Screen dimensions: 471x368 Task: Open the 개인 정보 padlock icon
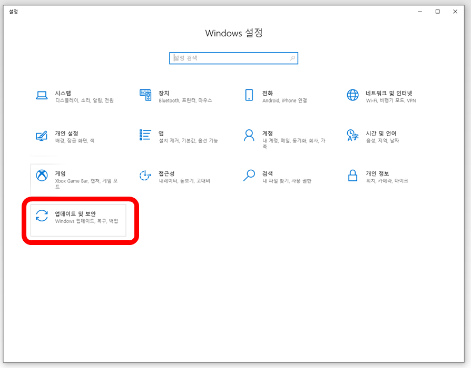(x=352, y=175)
